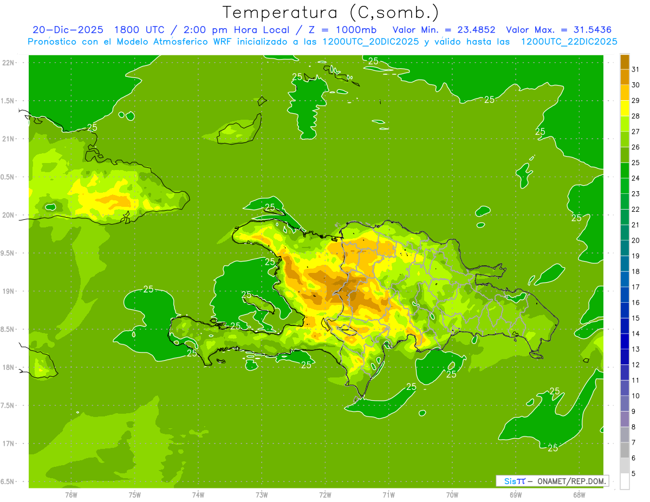The width and height of the screenshot is (650, 502).
Task: Click the "SisTT - ONAMET/REP.DOM." credit label
Action: tap(552, 481)
